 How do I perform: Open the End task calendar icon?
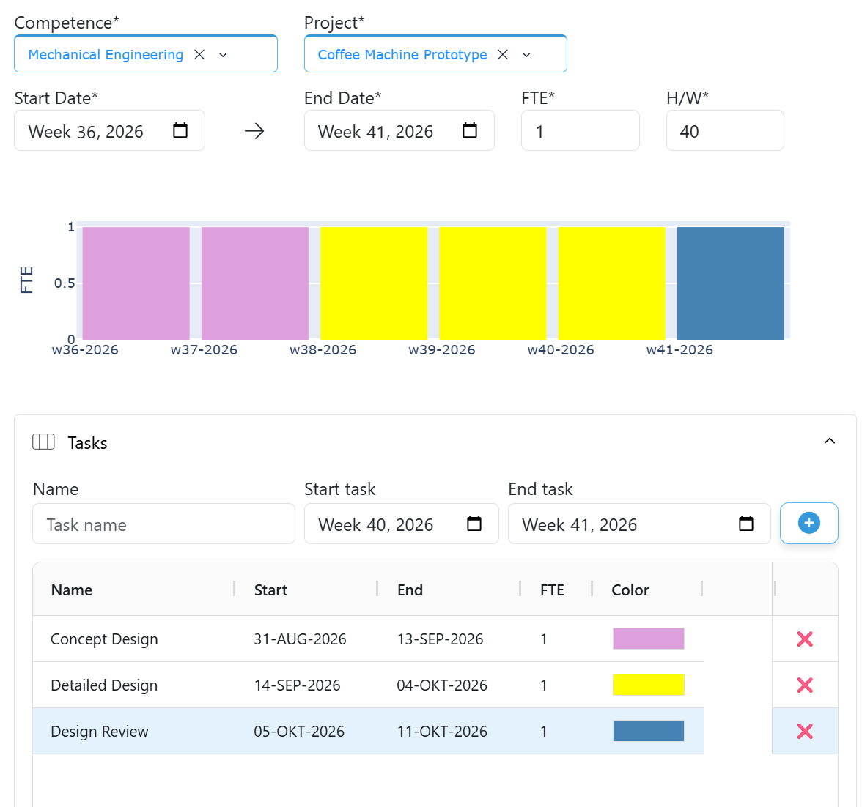pos(746,524)
